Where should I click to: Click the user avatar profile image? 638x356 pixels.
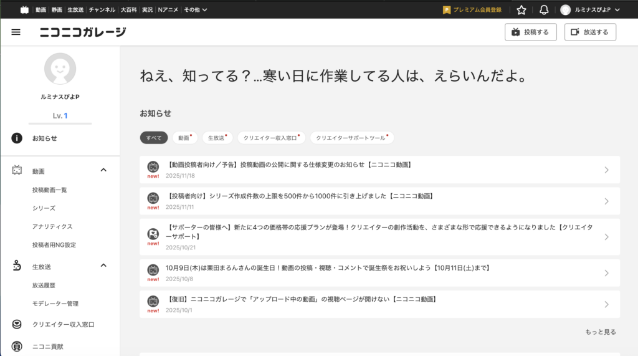pyautogui.click(x=60, y=69)
